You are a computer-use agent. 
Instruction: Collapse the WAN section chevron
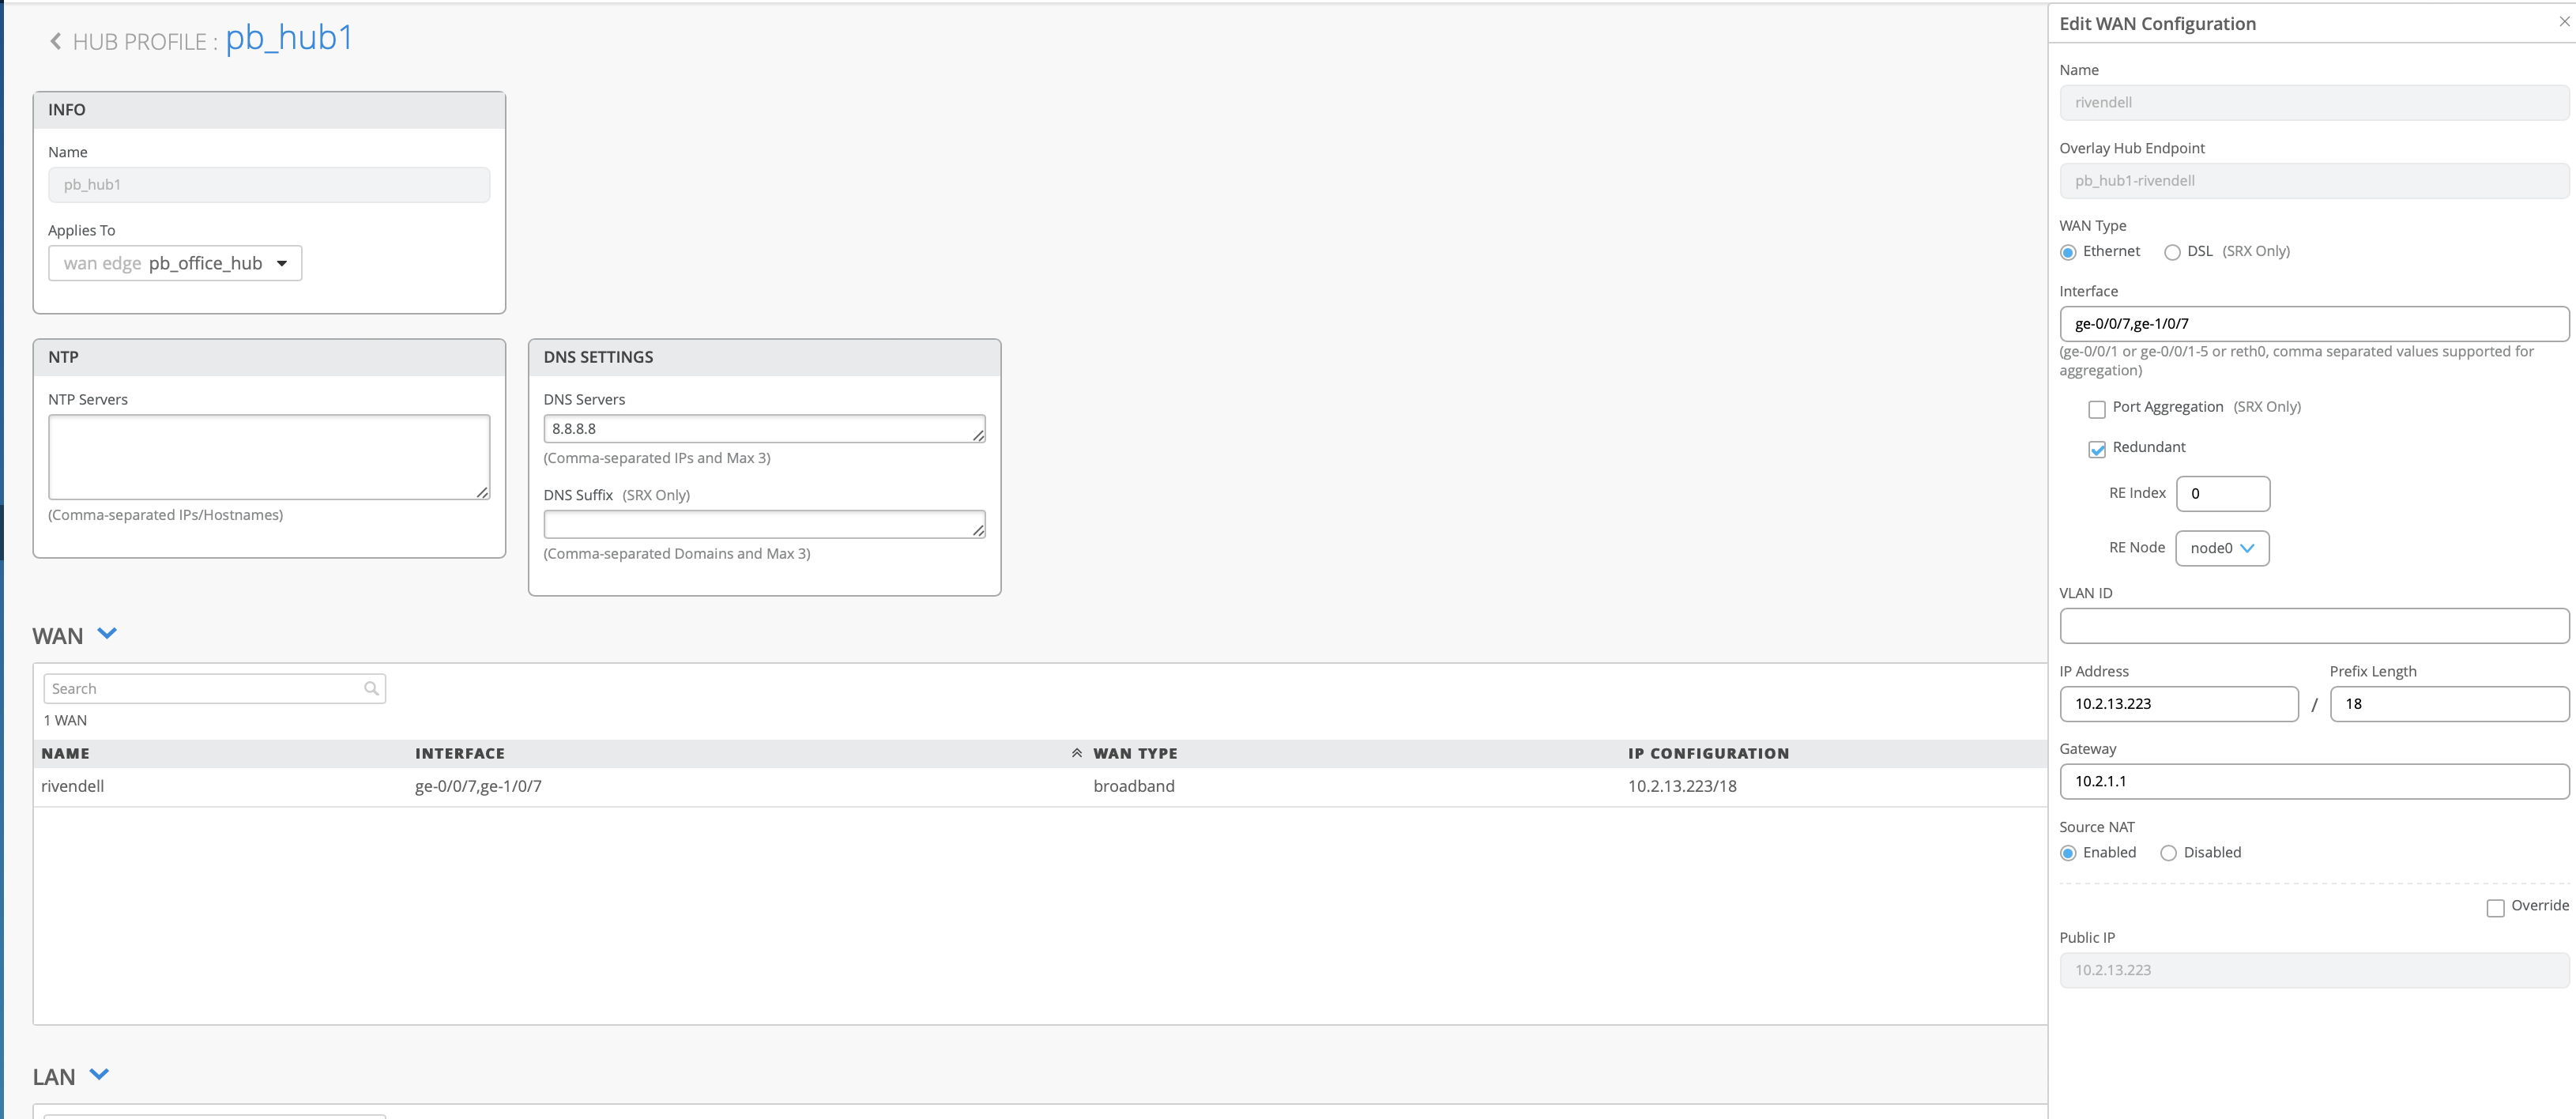pyautogui.click(x=107, y=634)
